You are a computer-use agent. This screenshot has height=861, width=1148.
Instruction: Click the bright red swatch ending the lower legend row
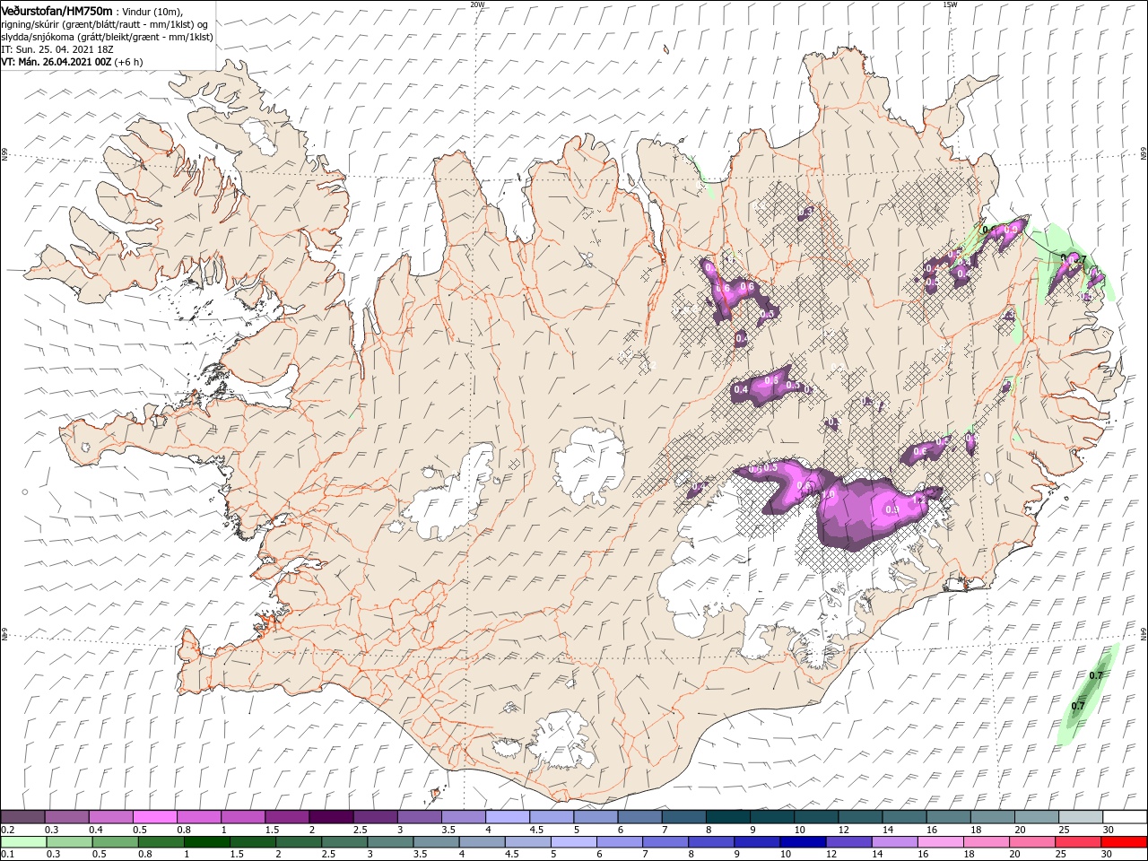pyautogui.click(x=1123, y=842)
